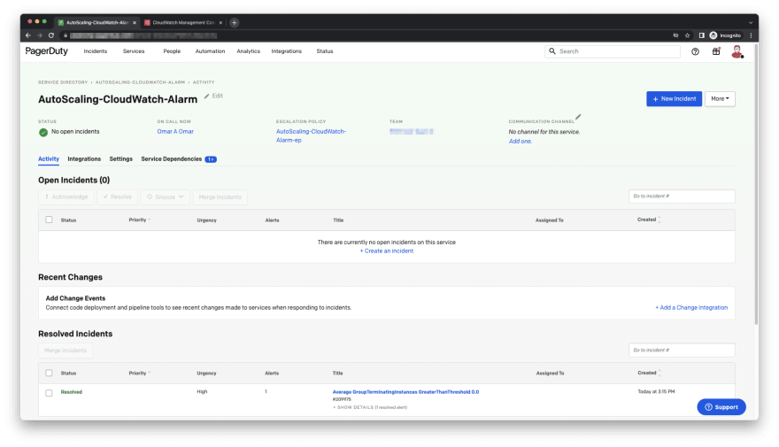Viewport: 779px width, 447px height.
Task: Open browser three-dot menu
Action: [x=751, y=35]
